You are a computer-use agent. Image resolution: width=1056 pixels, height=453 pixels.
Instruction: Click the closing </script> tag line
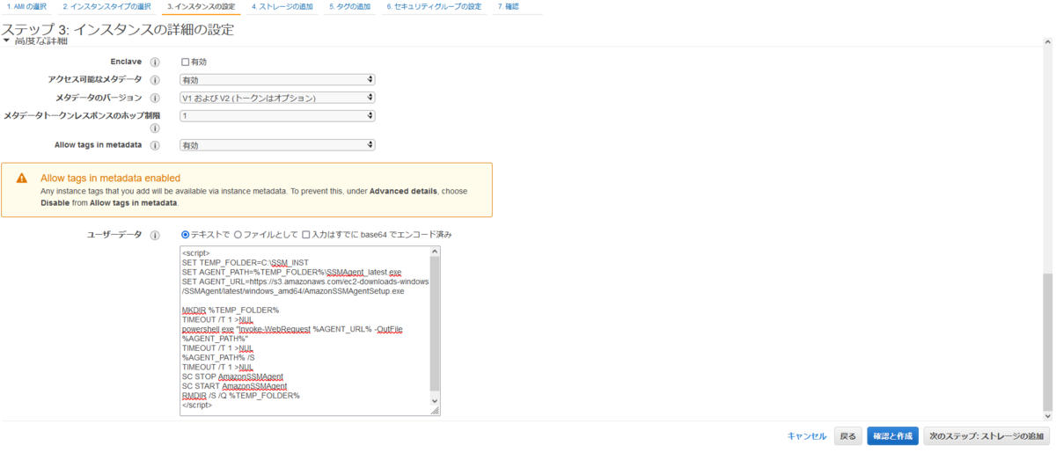pos(197,405)
